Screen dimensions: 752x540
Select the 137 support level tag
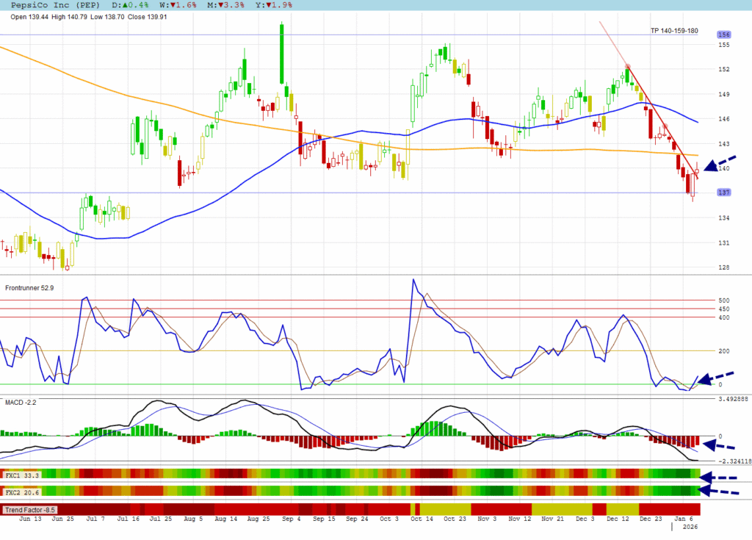723,192
